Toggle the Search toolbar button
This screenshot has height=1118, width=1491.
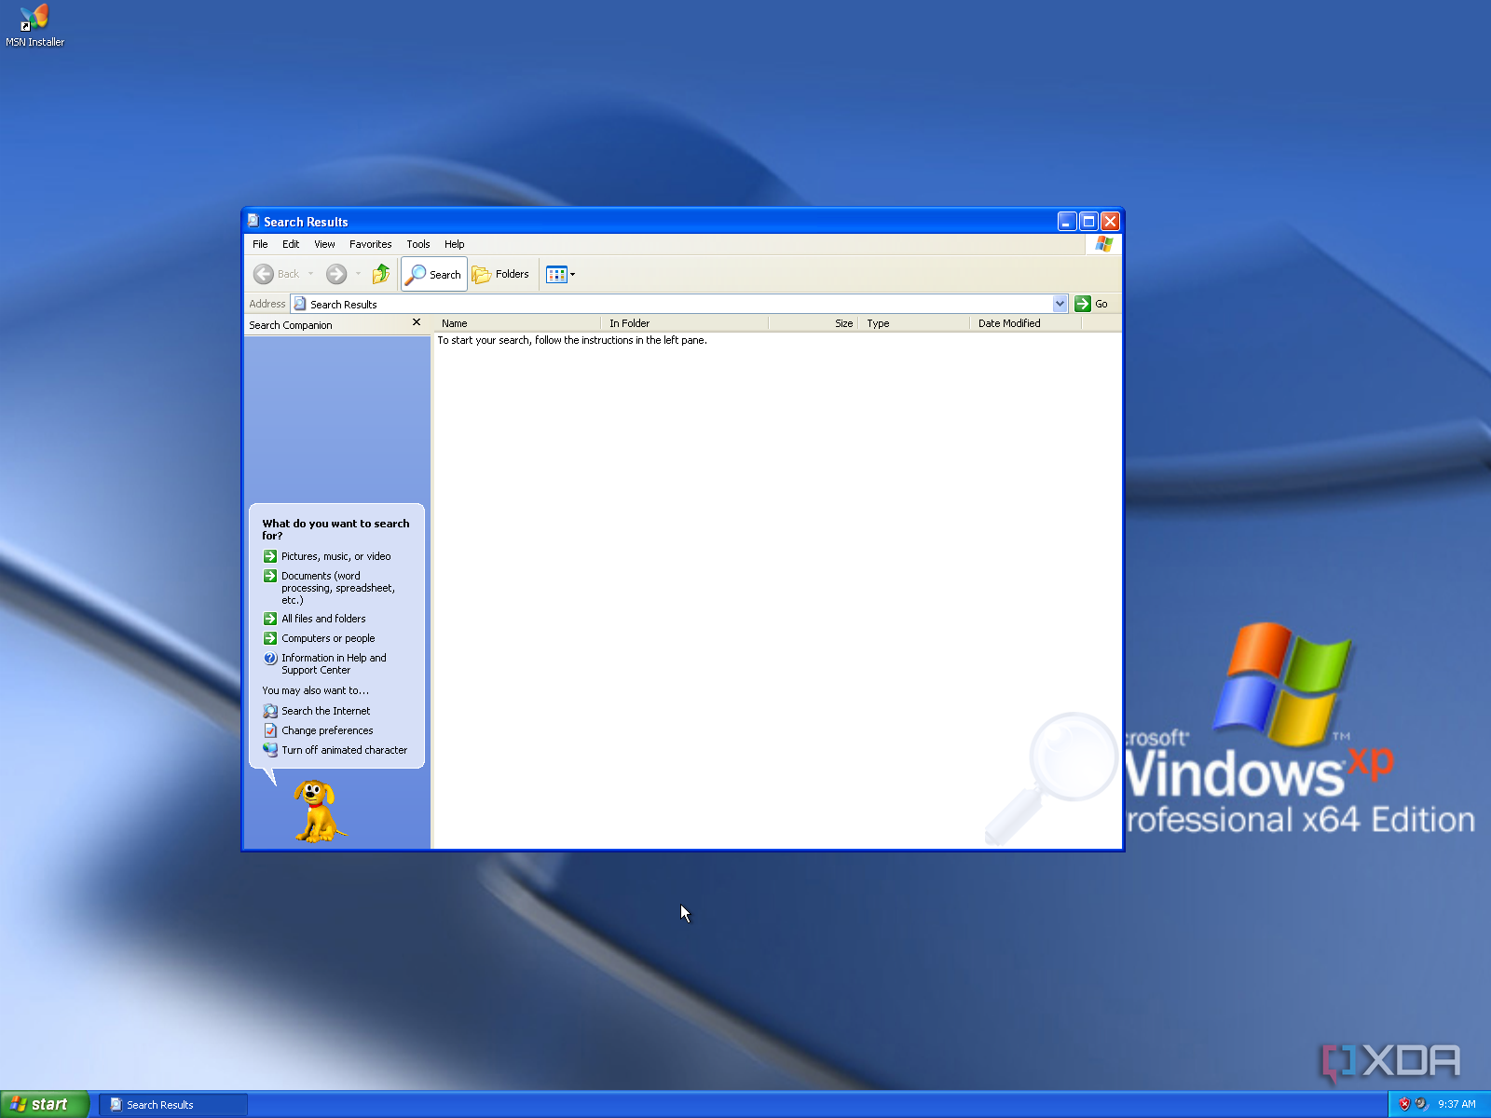coord(434,274)
